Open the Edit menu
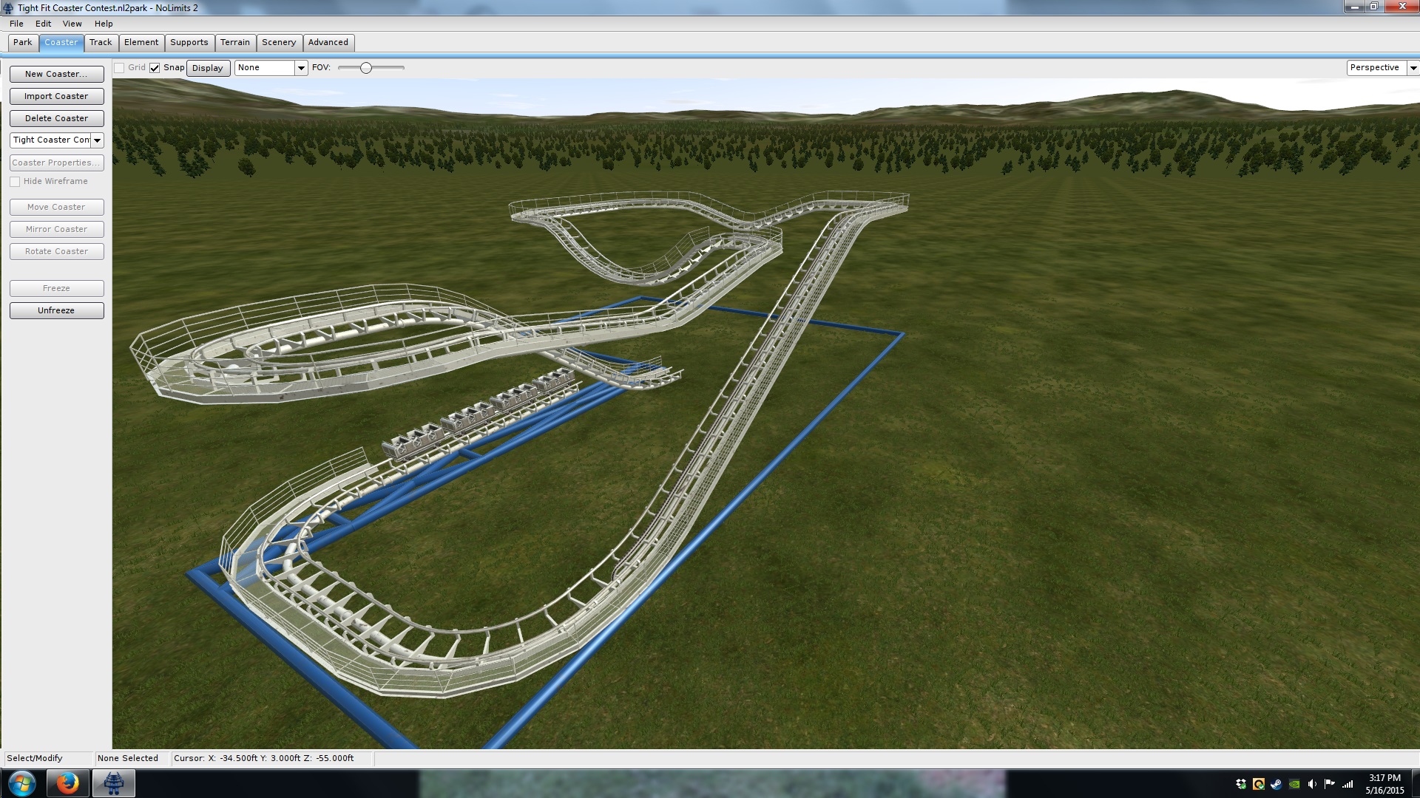The image size is (1420, 798). [x=43, y=24]
